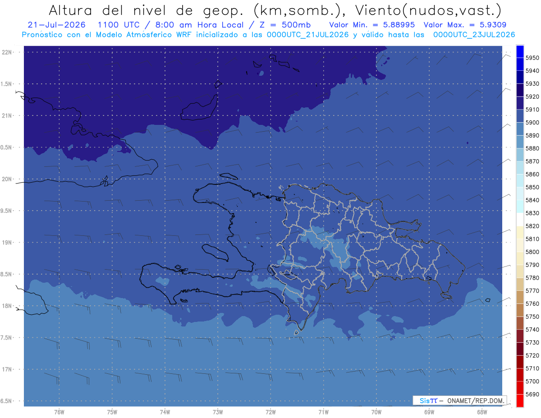Pick the bright red swatch below 5690
The image size is (541, 418).
519,400
